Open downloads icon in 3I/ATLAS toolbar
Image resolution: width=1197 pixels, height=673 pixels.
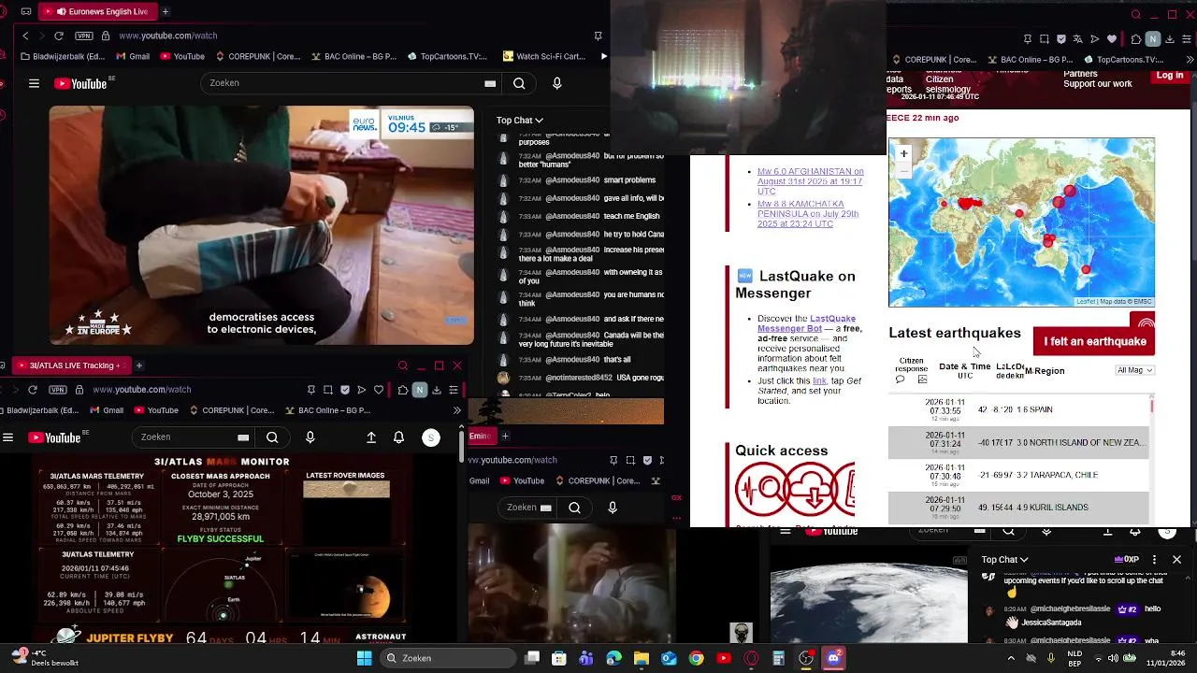point(437,389)
